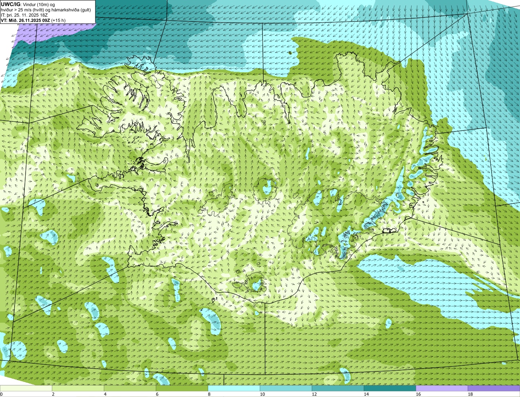
Task: Click the light green 4–6 m/s legend swatch
Action: tap(130, 388)
